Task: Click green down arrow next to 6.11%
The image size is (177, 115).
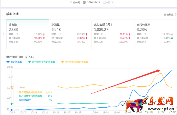Action: (x=172, y=38)
